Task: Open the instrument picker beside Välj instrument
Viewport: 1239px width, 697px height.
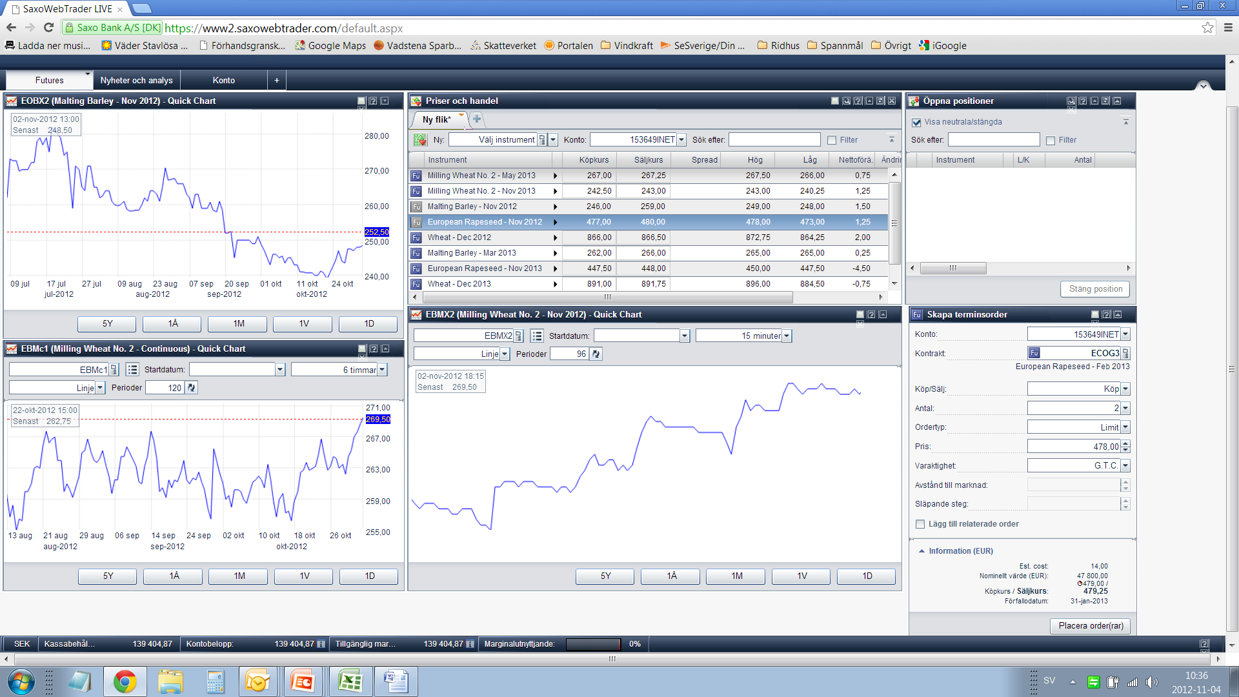Action: 543,140
